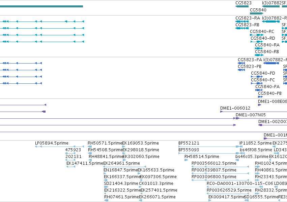287x202 pixels.
Task: Select transcript CG5840-RD label
Action: (x=263, y=38)
